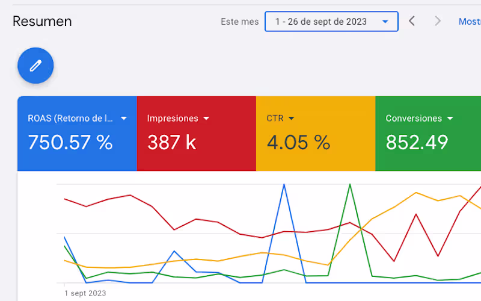This screenshot has height=301, width=481.
Task: Select the red Impresiones scorecard value
Action: point(172,143)
